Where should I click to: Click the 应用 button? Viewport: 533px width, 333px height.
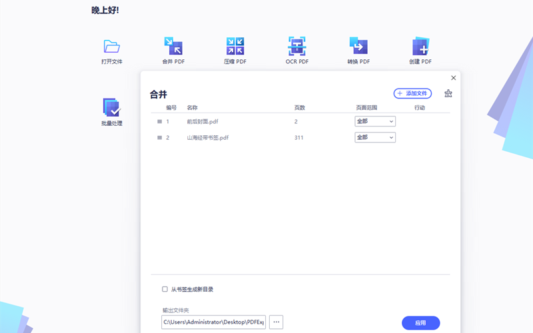[420, 322]
